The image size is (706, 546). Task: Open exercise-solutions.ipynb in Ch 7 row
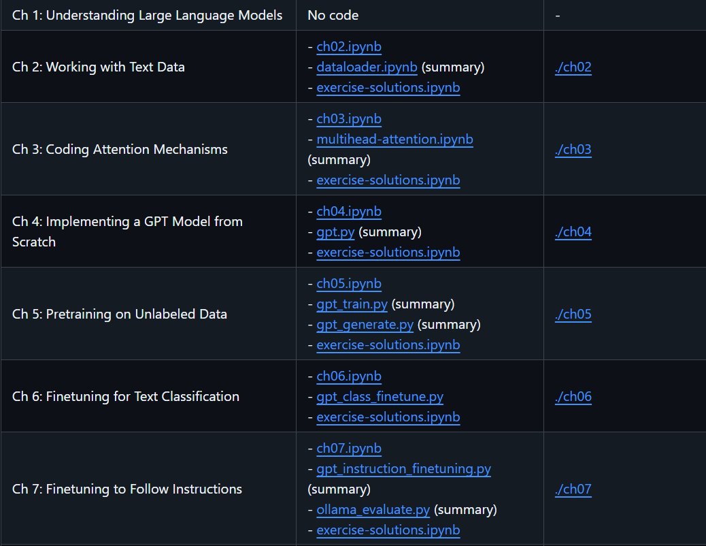click(x=388, y=530)
